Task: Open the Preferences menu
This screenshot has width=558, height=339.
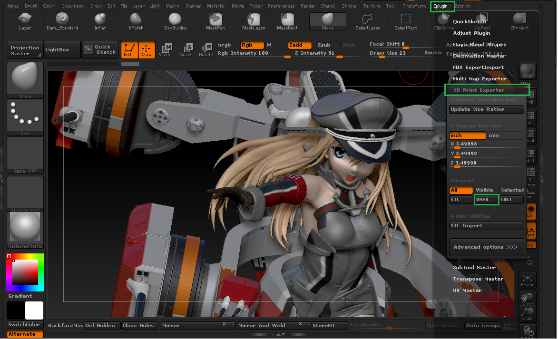Action: 281,6
